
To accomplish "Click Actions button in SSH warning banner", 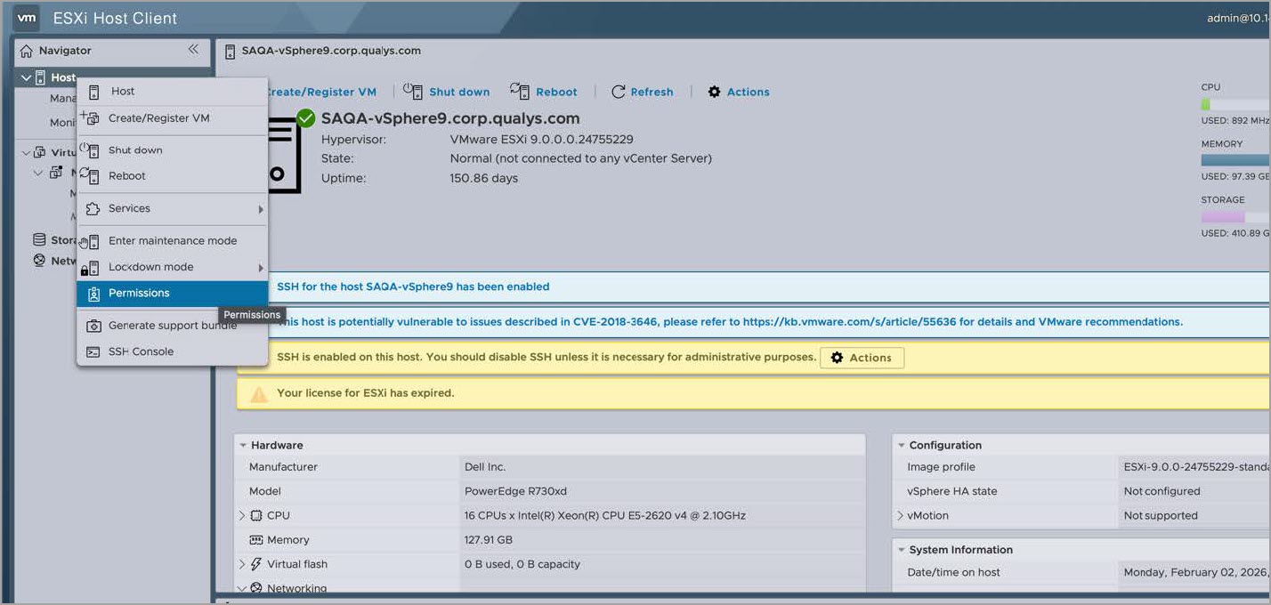I will [x=861, y=358].
